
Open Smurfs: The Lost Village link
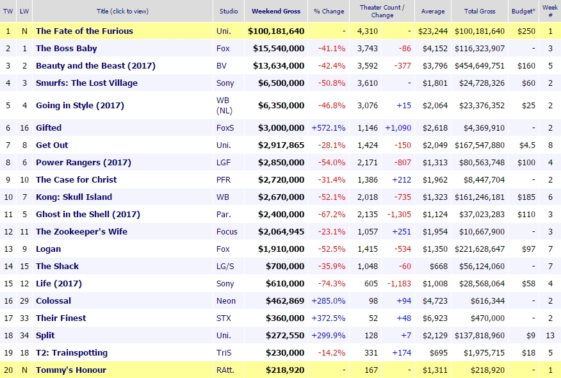(x=86, y=83)
